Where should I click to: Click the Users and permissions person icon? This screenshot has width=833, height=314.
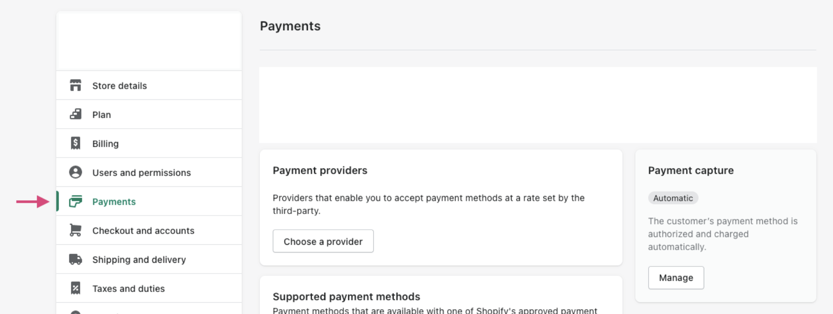click(76, 172)
